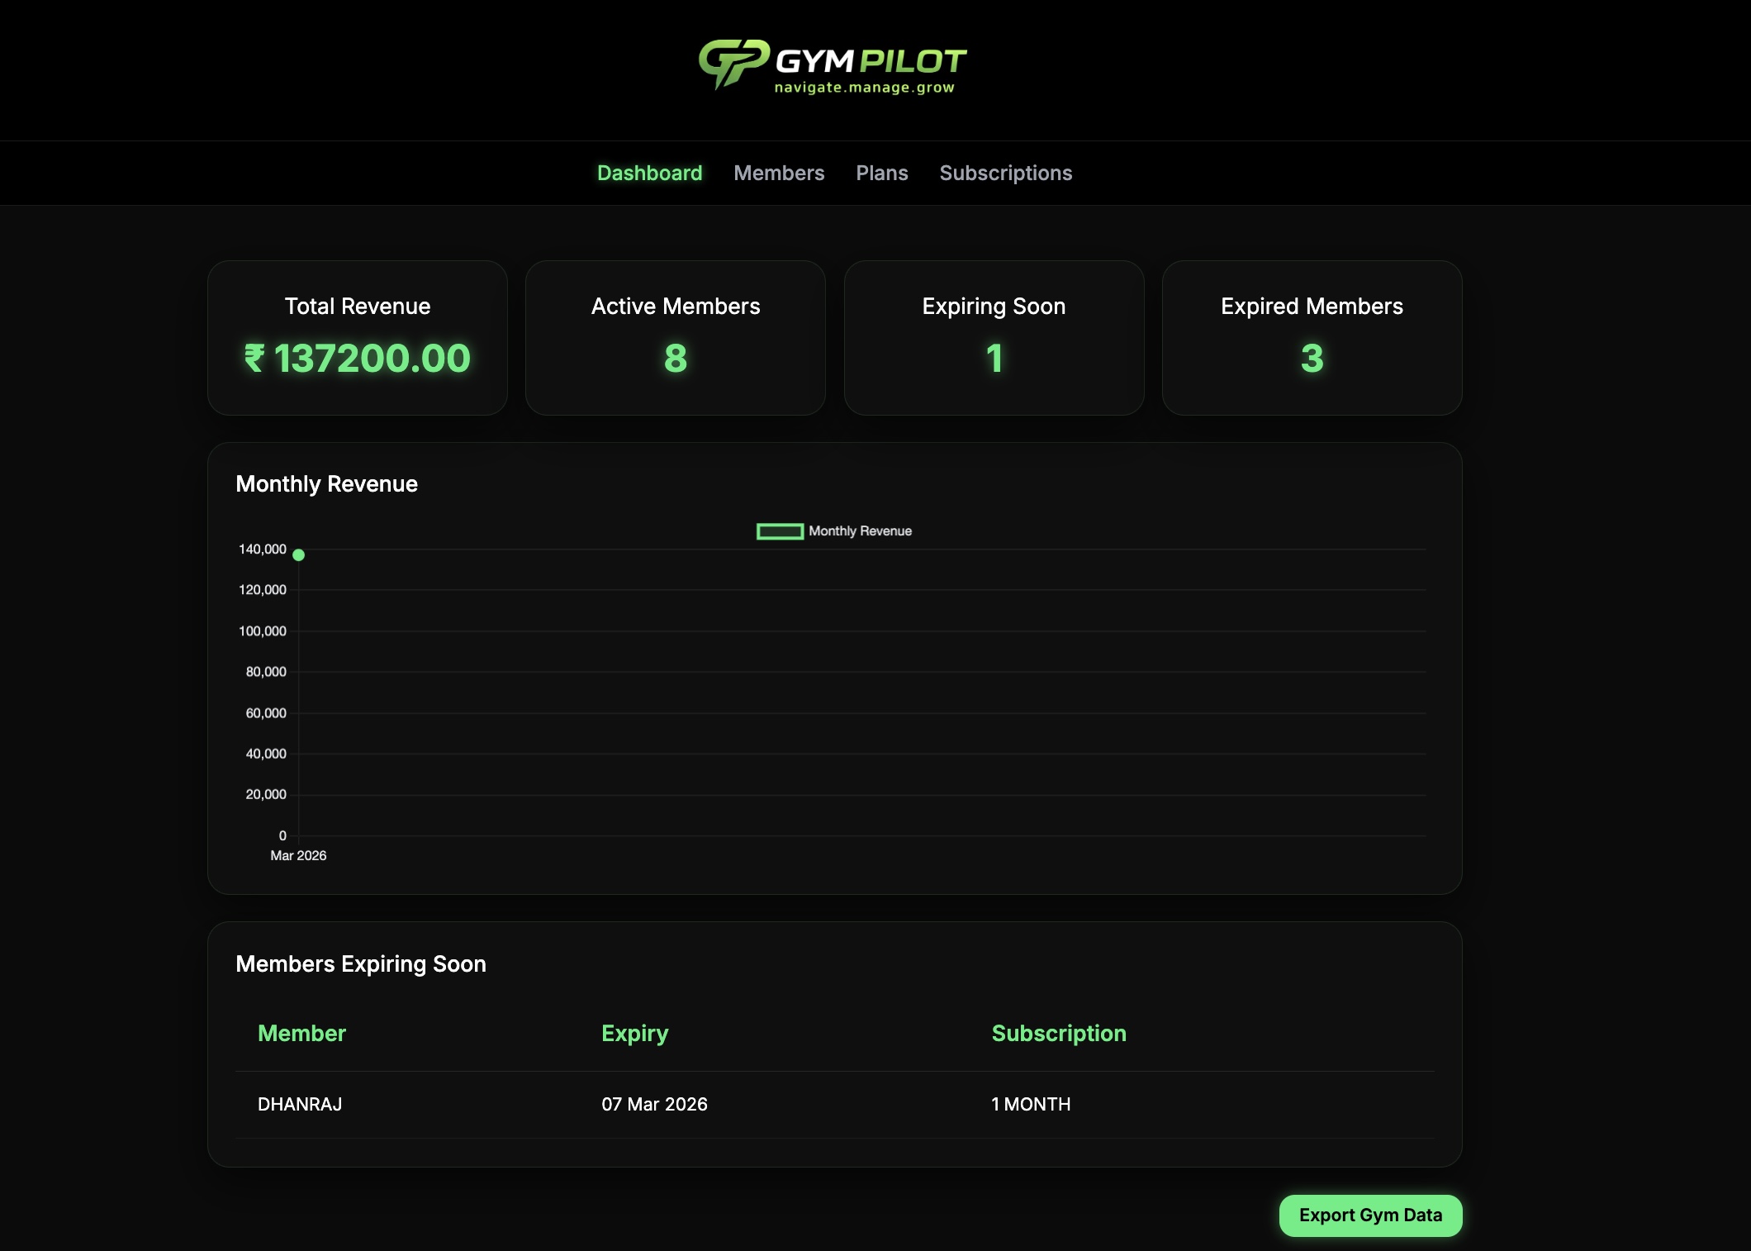This screenshot has width=1751, height=1251.
Task: Select the Total Revenue card
Action: pos(357,338)
